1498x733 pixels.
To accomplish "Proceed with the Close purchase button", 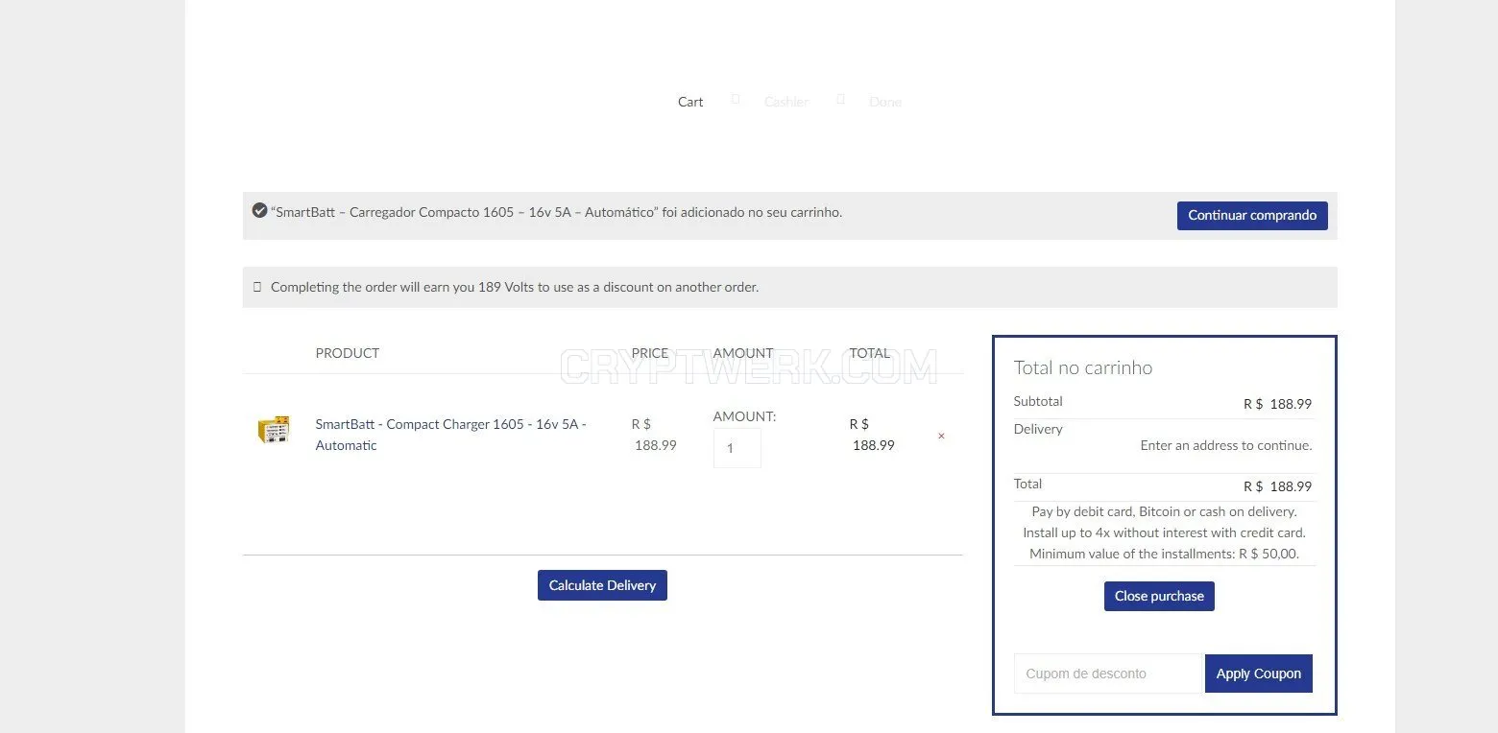I will click(x=1159, y=596).
